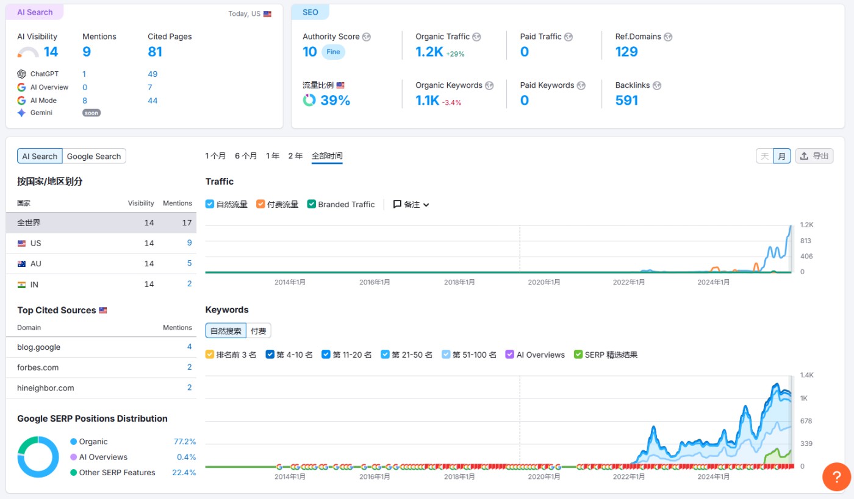854x499 pixels.
Task: Click the info icon beside Paid Keywords
Action: point(581,86)
